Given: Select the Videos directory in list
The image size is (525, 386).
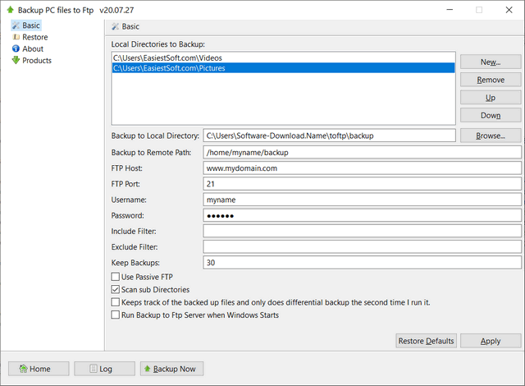Looking at the screenshot, I should [x=283, y=58].
